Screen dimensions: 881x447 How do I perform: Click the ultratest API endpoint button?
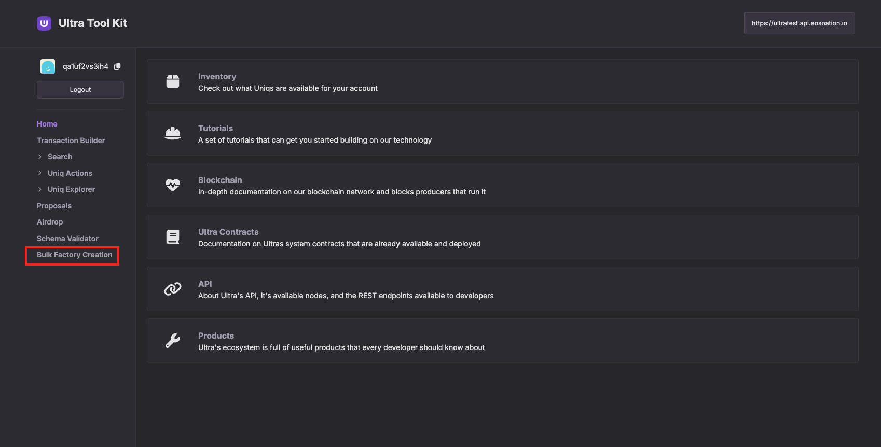[800, 23]
